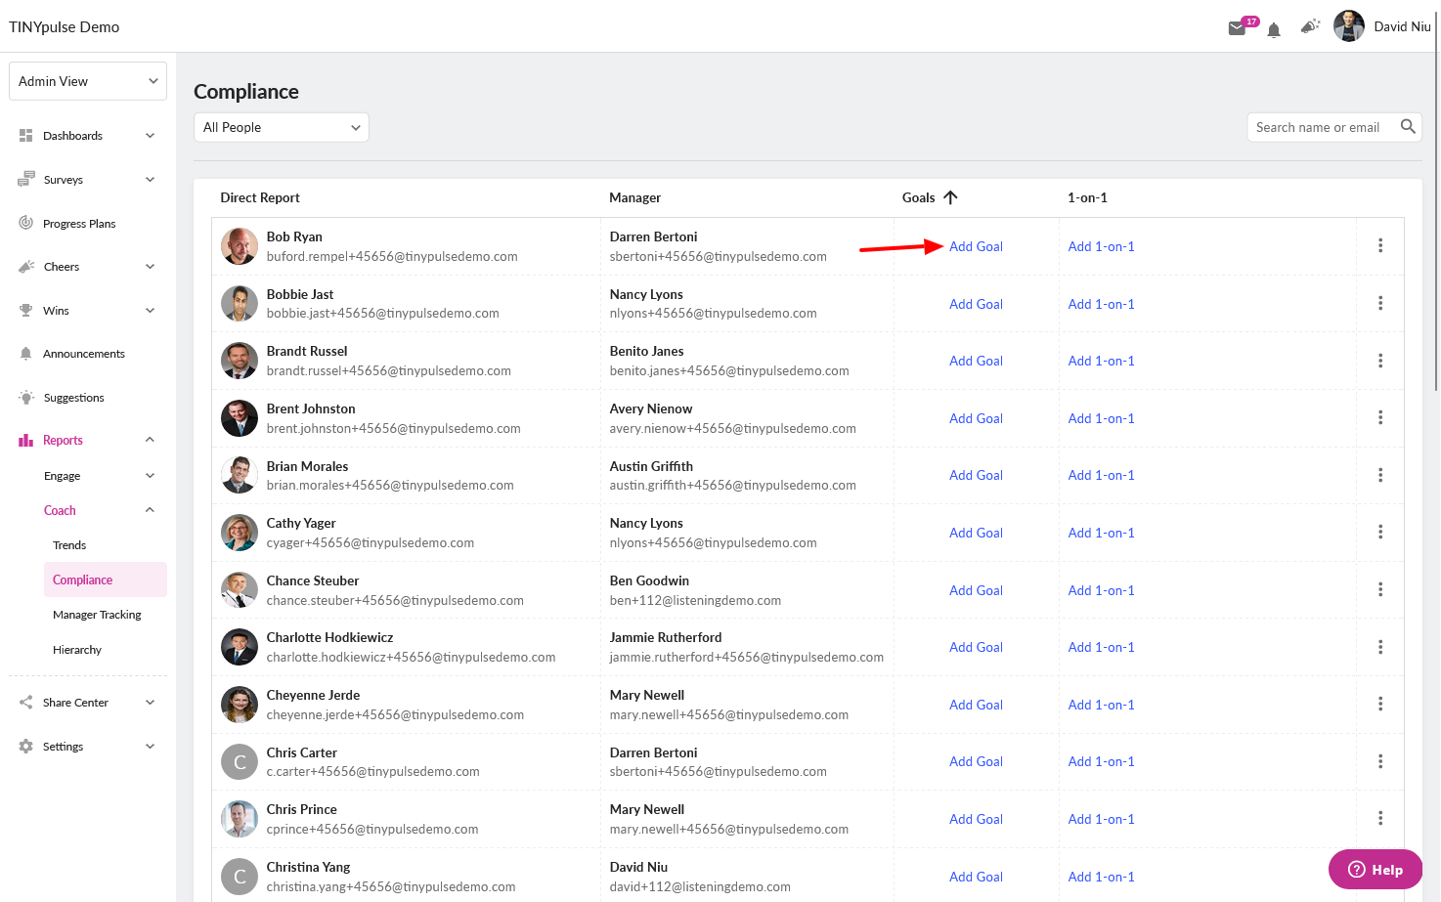
Task: Open the notifications bell icon
Action: coord(1274,30)
